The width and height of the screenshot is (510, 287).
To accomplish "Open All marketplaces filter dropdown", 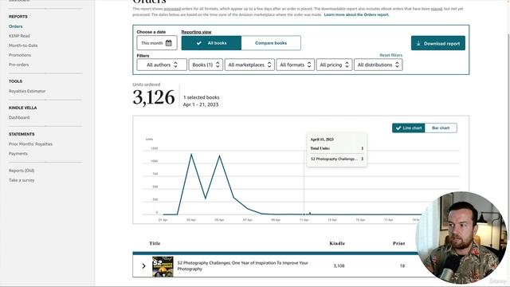I will 249,65.
